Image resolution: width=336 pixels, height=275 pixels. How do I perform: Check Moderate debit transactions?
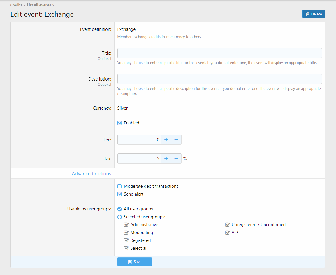point(119,186)
